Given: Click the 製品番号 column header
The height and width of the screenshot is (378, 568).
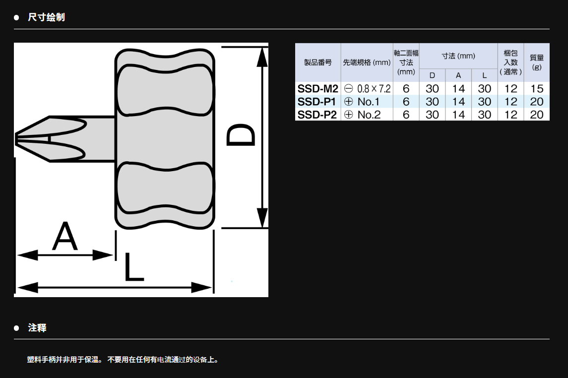Looking at the screenshot, I should point(317,63).
